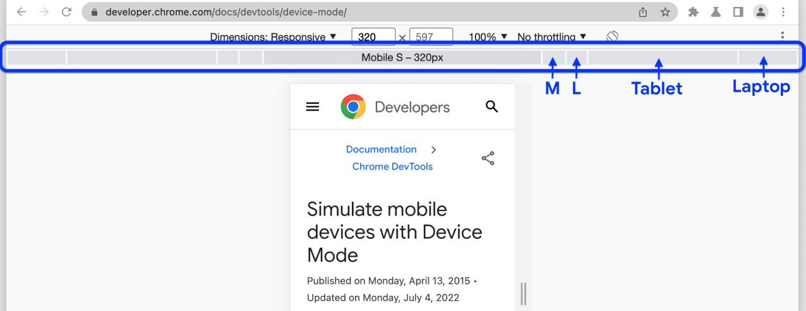Click the Chrome Labs flask icon

[716, 12]
